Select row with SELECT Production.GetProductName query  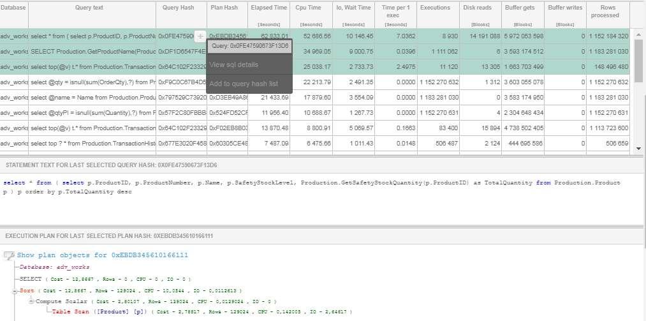click(315, 52)
